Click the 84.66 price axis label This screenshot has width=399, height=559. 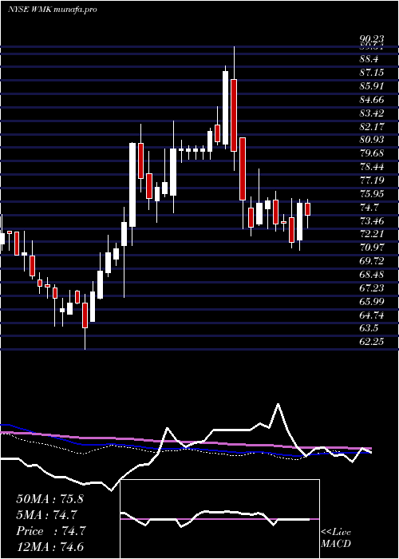(372, 100)
